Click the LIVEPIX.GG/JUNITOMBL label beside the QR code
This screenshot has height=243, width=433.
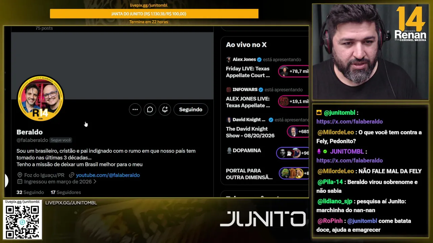(71, 203)
